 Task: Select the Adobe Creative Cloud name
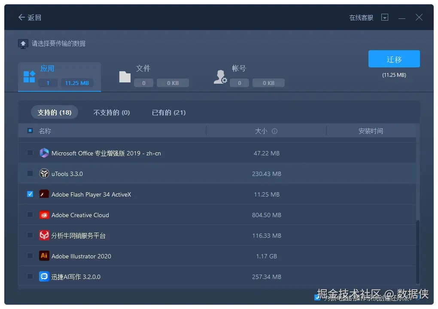(x=80, y=215)
